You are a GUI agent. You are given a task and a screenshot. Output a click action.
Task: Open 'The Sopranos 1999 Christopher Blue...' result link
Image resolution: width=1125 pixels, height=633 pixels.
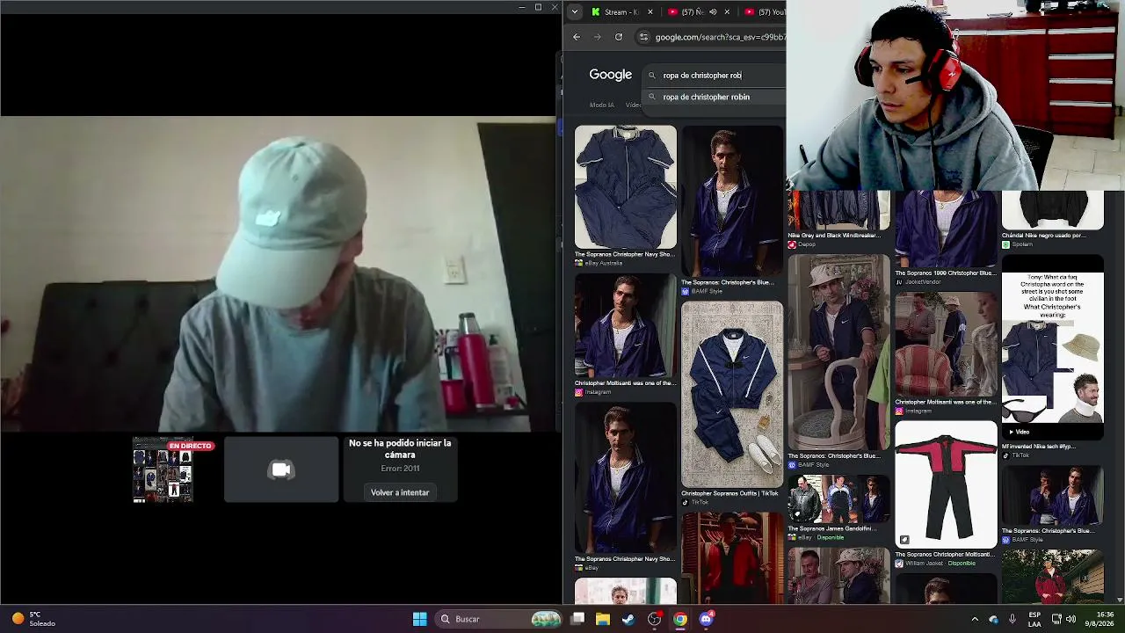(x=945, y=273)
